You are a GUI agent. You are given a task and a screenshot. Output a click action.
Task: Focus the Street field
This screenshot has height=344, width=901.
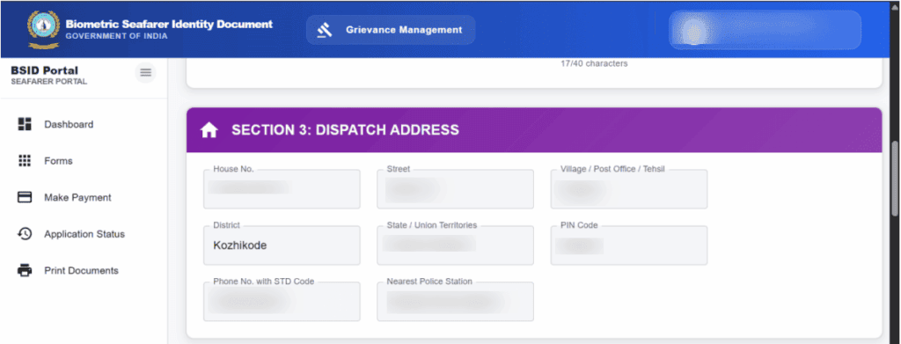pyautogui.click(x=455, y=189)
